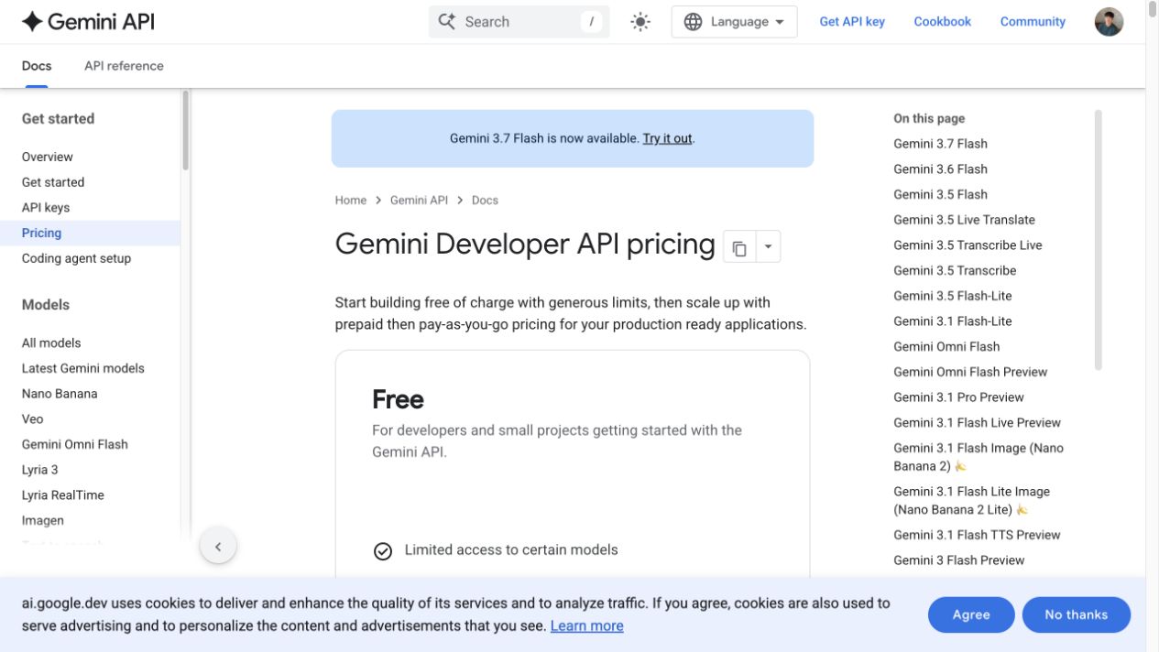Viewport: 1159px width, 652px height.
Task: Jump to Gemini 3.1 Flash Lite Image section
Action: tap(971, 500)
